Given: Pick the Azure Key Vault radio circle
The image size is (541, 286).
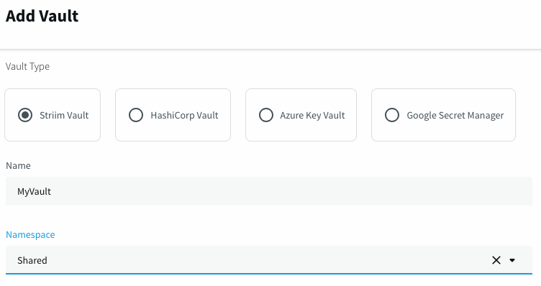Looking at the screenshot, I should pos(266,115).
